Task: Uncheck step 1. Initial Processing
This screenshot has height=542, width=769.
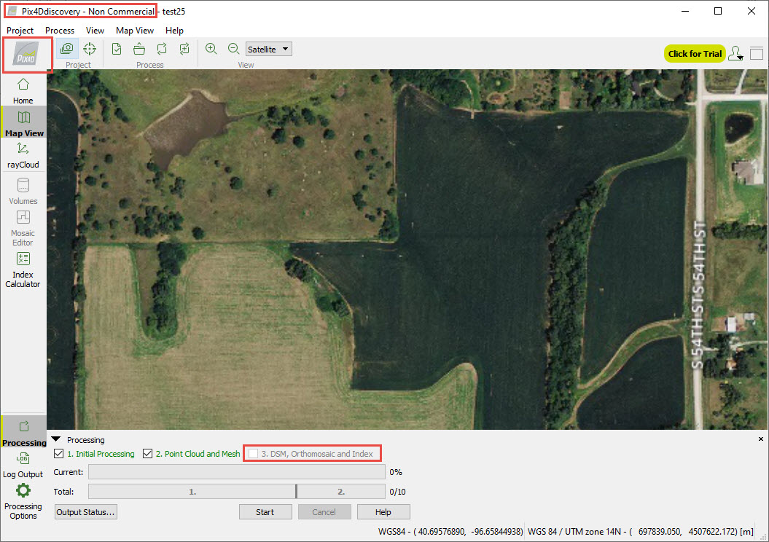Action: [x=58, y=453]
